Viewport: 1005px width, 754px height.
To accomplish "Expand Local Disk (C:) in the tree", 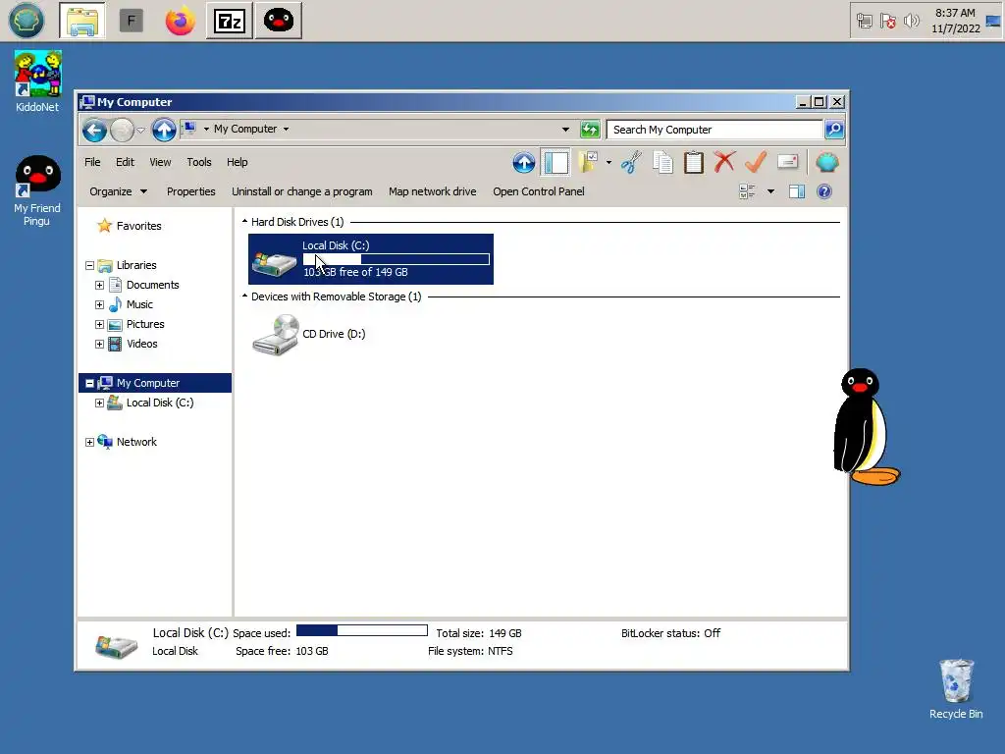I will click(x=99, y=404).
